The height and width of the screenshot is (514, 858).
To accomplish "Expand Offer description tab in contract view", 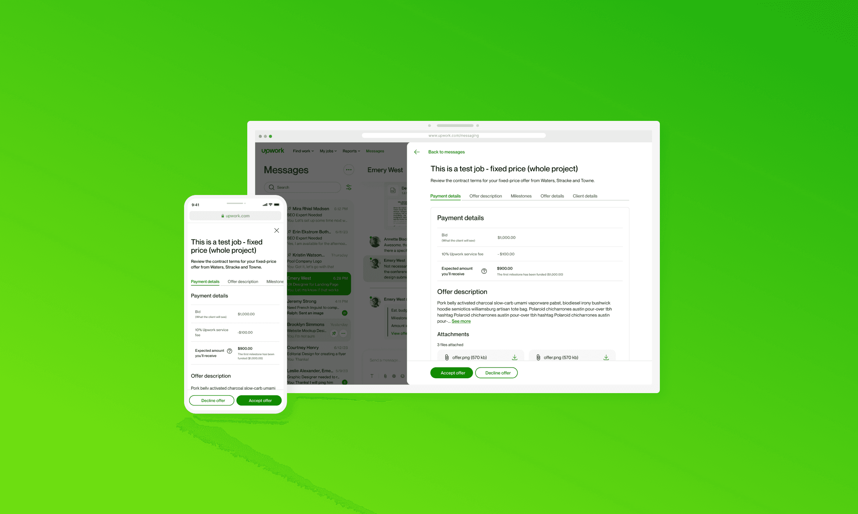I will tap(485, 196).
